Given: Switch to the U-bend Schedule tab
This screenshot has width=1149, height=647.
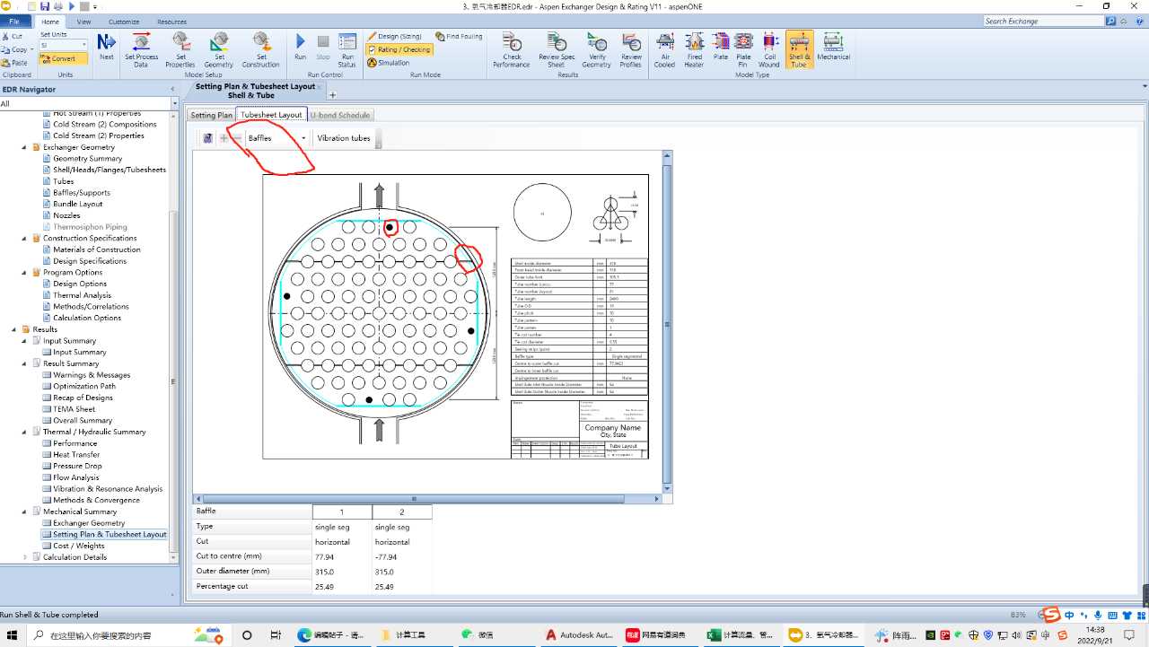Looking at the screenshot, I should coord(340,115).
